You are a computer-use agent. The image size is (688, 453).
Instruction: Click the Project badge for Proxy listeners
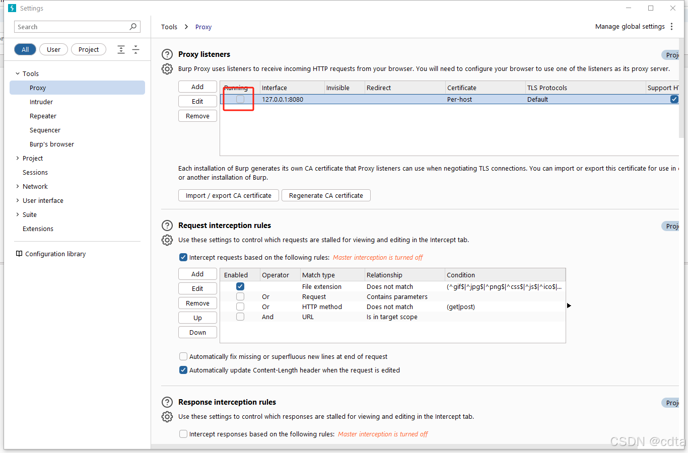pyautogui.click(x=671, y=55)
